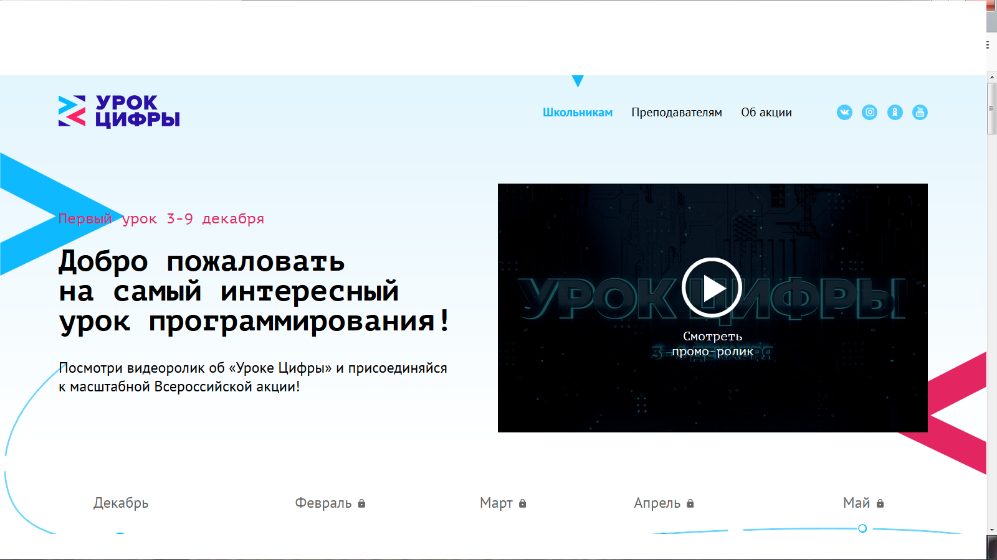This screenshot has height=560, width=997.
Task: Select the Май month tab
Action: tap(856, 503)
